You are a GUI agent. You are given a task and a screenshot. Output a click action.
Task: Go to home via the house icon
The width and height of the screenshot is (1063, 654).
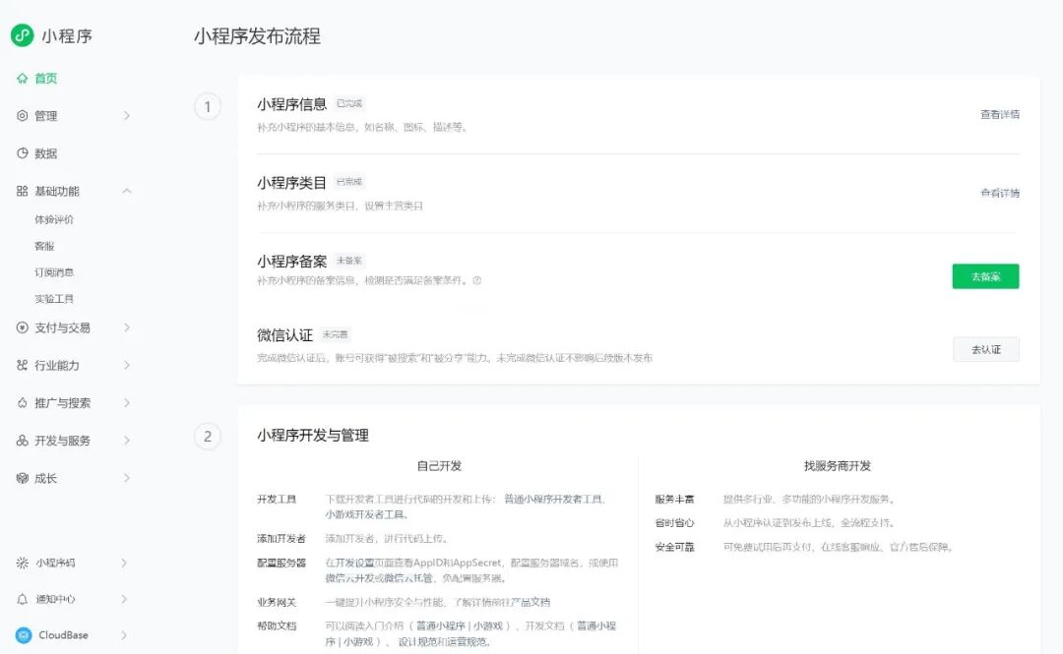point(23,79)
